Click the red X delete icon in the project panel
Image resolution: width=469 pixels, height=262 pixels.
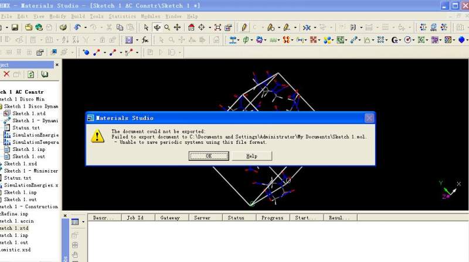coord(6,74)
